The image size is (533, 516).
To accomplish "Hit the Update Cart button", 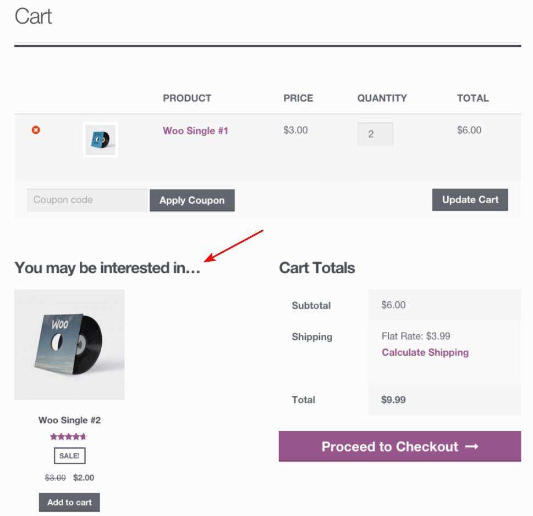I will click(x=470, y=200).
